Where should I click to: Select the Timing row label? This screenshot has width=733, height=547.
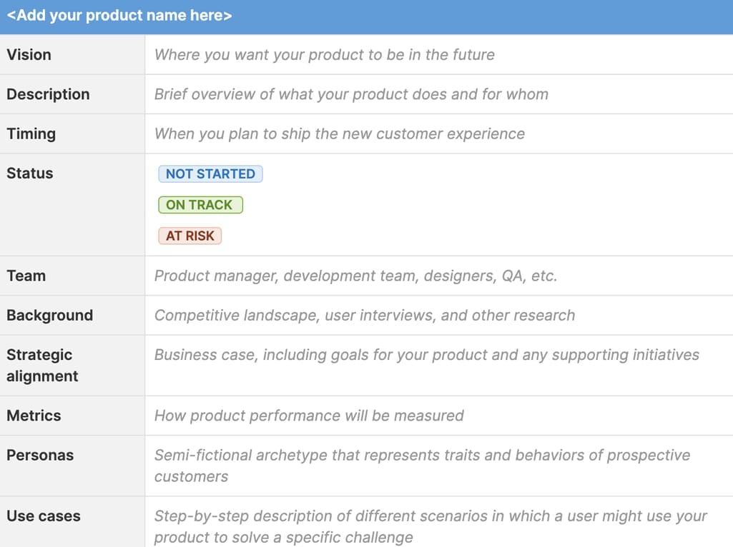(x=31, y=134)
